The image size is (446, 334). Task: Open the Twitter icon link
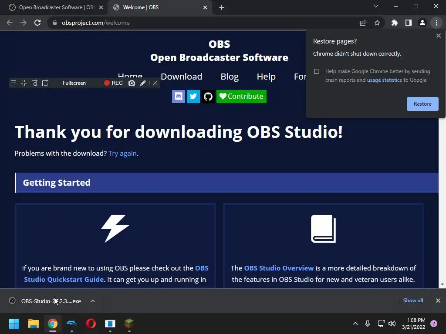click(x=193, y=97)
